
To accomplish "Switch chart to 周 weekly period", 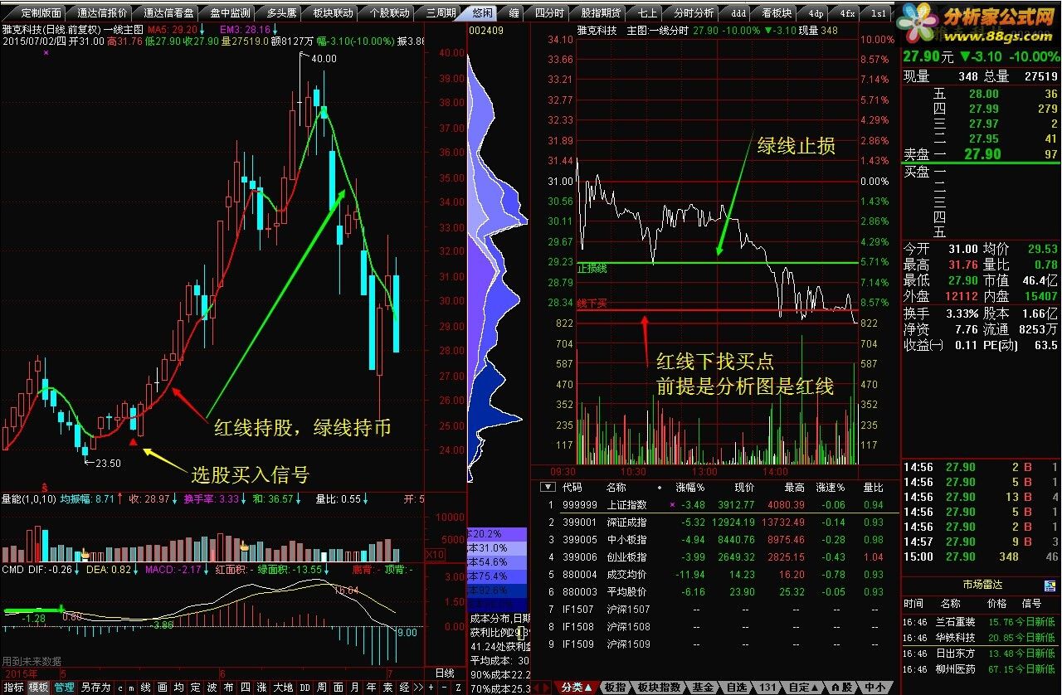I will click(321, 688).
